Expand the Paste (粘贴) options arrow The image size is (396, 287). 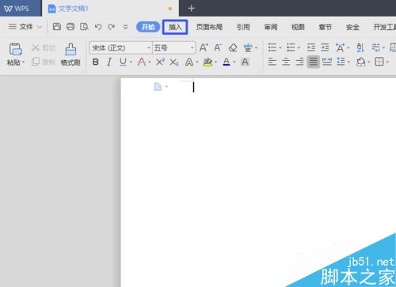(x=23, y=62)
